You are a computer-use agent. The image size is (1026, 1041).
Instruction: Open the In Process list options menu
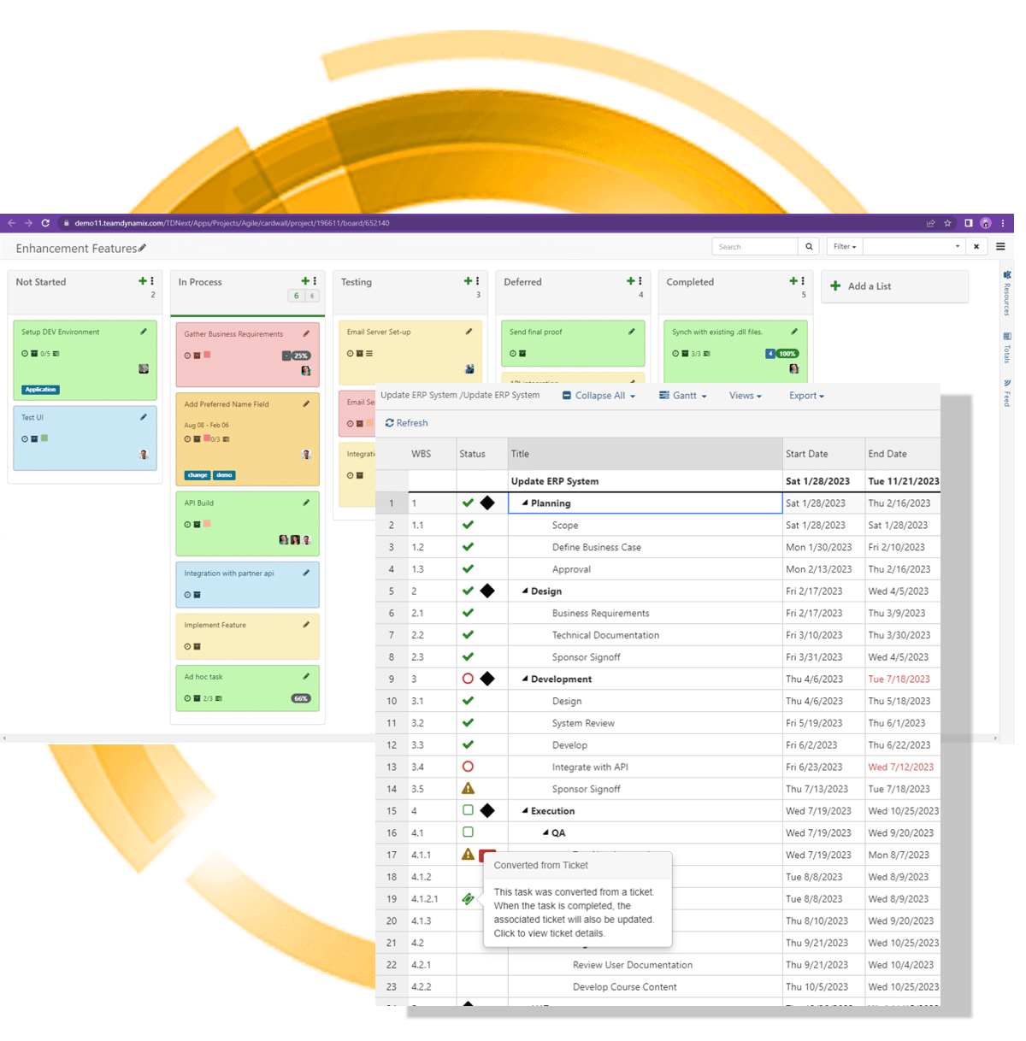(x=315, y=281)
